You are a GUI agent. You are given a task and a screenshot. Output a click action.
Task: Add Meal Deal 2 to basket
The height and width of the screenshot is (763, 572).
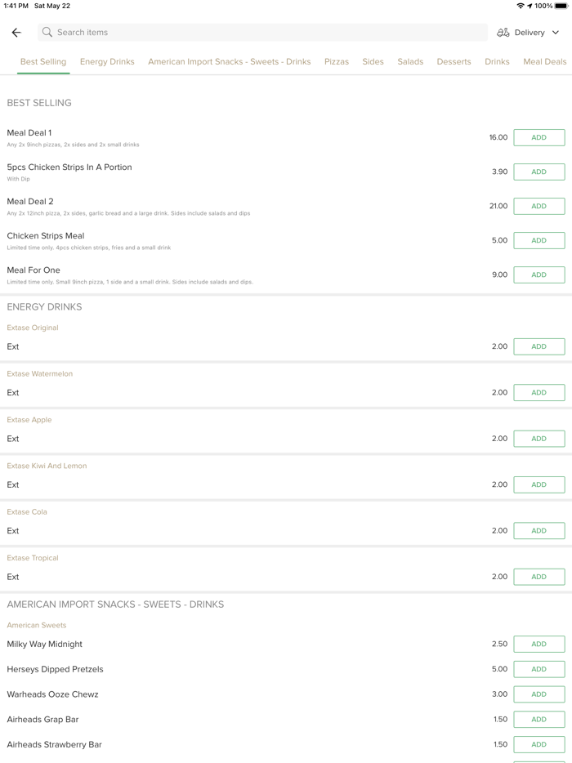(x=538, y=206)
